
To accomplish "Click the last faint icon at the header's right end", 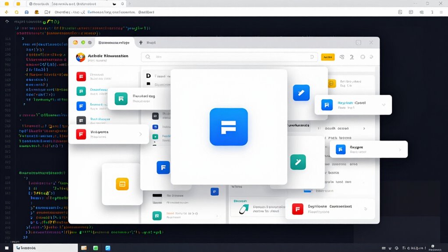I will 371,57.
